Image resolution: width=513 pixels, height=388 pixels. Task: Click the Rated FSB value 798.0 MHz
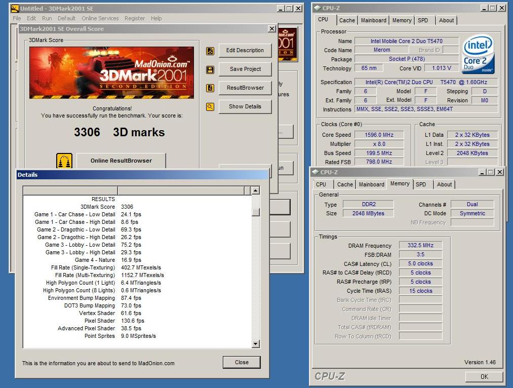pyautogui.click(x=379, y=162)
